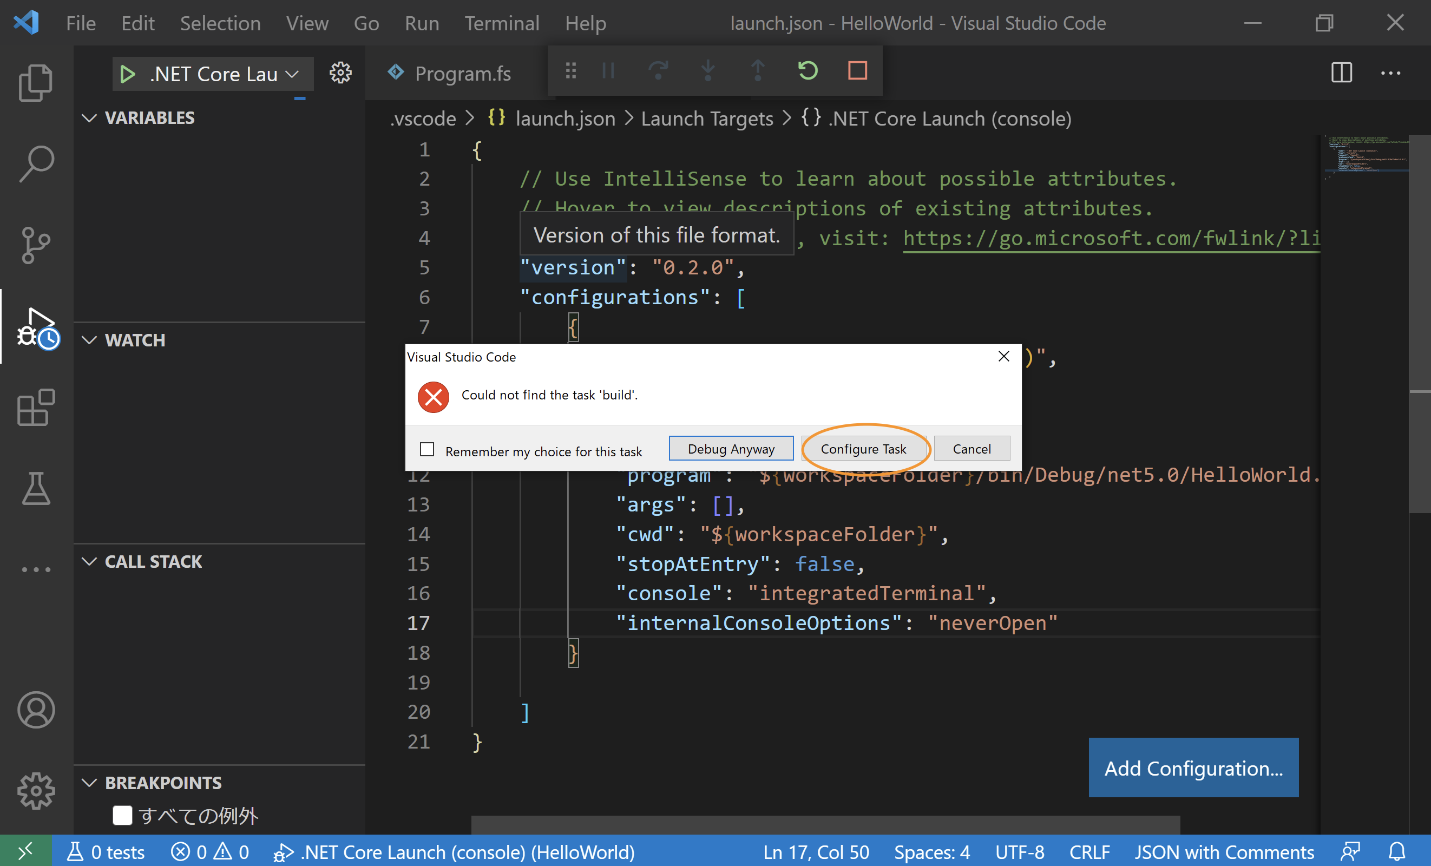Screen dimensions: 1431x866
Task: Open the Terminal menu
Action: [501, 23]
